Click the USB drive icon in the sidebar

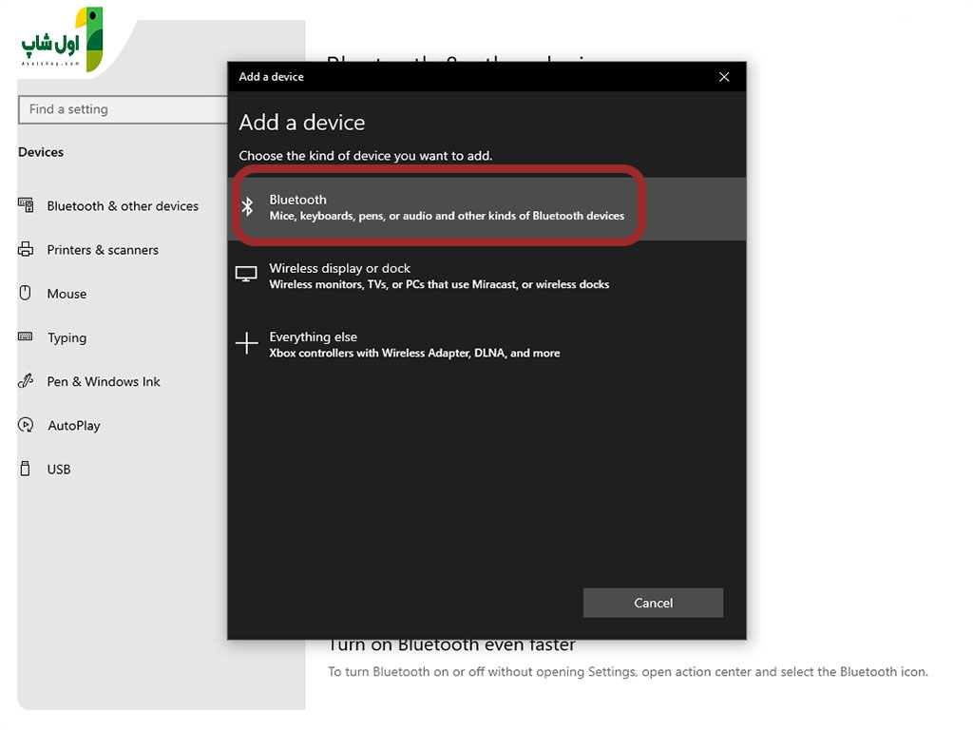click(26, 469)
